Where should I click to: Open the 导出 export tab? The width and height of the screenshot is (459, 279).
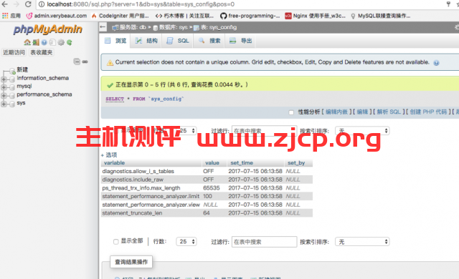coord(241,41)
